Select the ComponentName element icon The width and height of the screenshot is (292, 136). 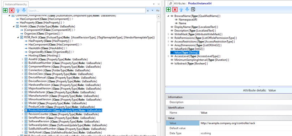26,67
